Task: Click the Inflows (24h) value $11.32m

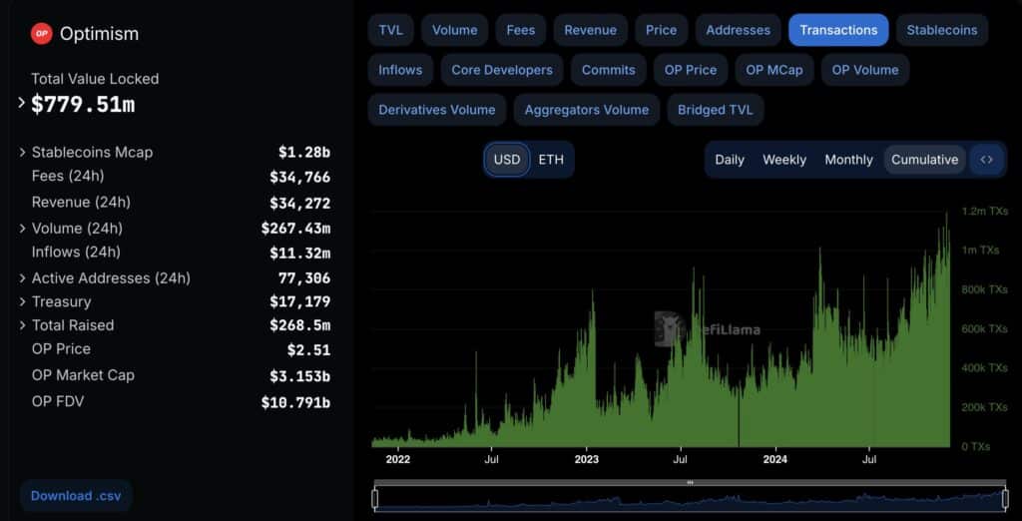Action: tap(299, 253)
